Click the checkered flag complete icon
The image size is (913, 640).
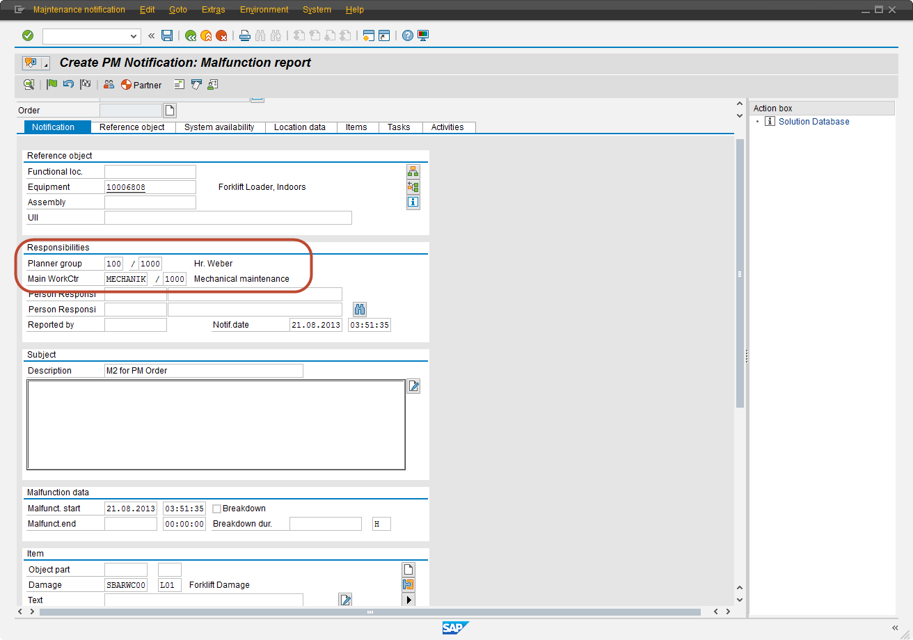pos(85,85)
